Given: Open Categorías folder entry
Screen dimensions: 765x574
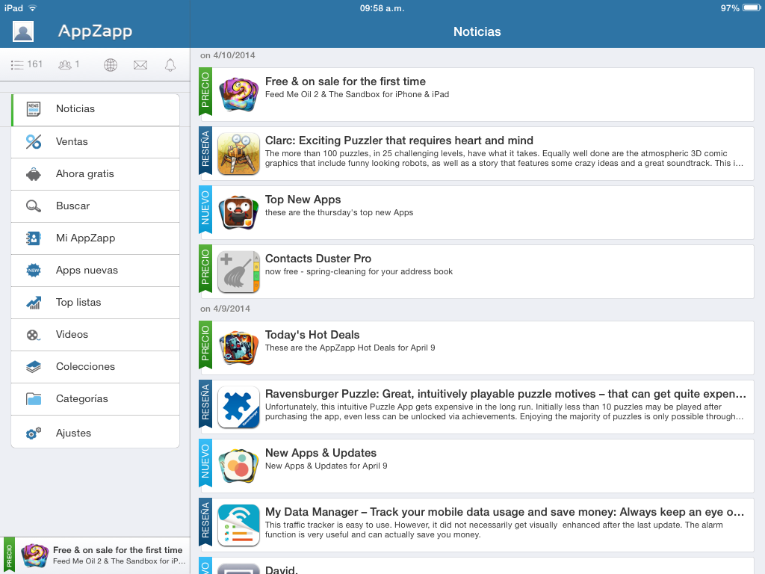Looking at the screenshot, I should 96,399.
